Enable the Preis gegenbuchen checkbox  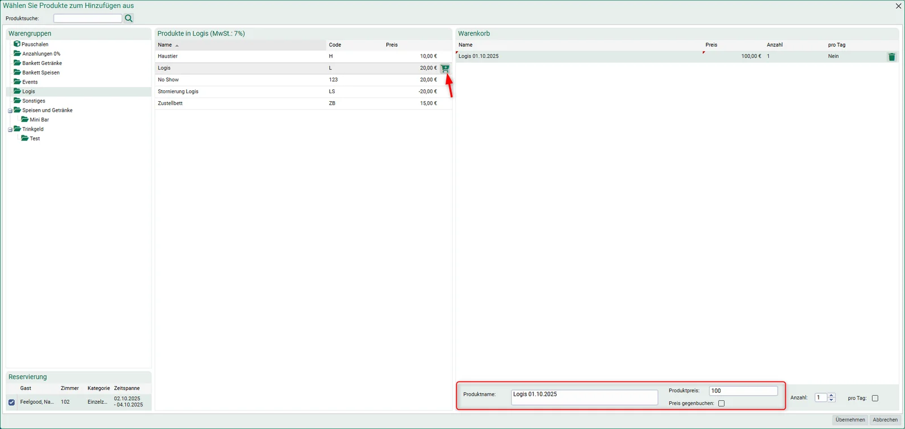tap(721, 404)
